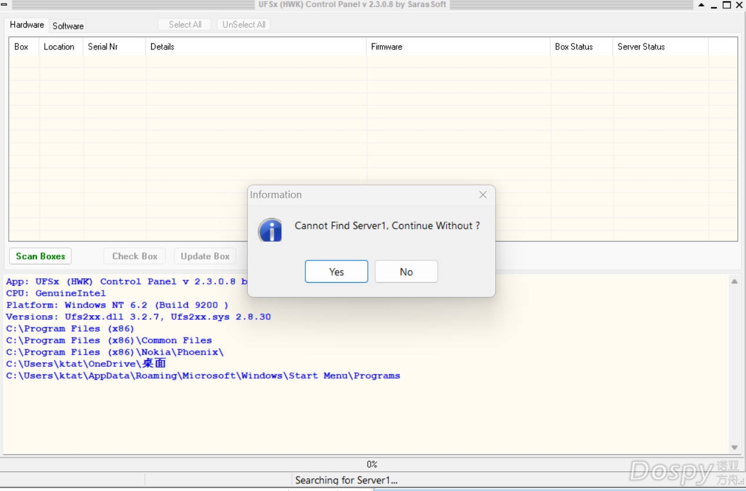Click the blue information icon in the dialog
Screen dimensions: 746x491
pyautogui.click(x=271, y=230)
